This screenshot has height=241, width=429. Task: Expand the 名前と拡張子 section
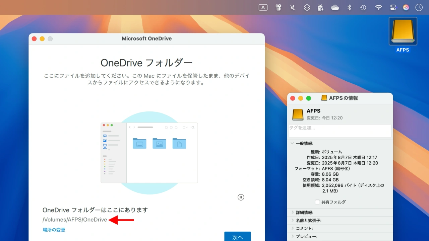click(x=292, y=221)
